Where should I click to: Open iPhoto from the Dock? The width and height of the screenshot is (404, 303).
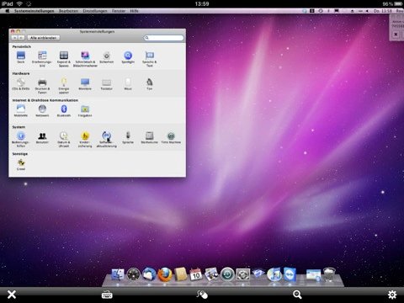pos(211,274)
